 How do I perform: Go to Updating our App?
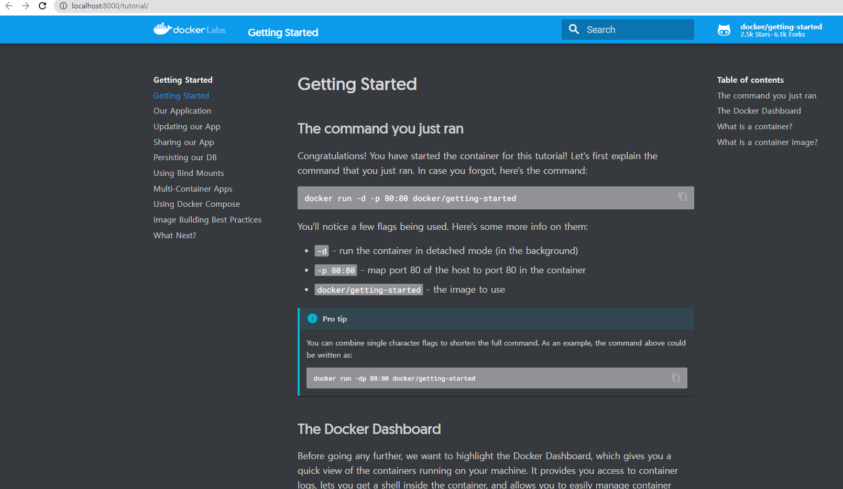point(187,127)
